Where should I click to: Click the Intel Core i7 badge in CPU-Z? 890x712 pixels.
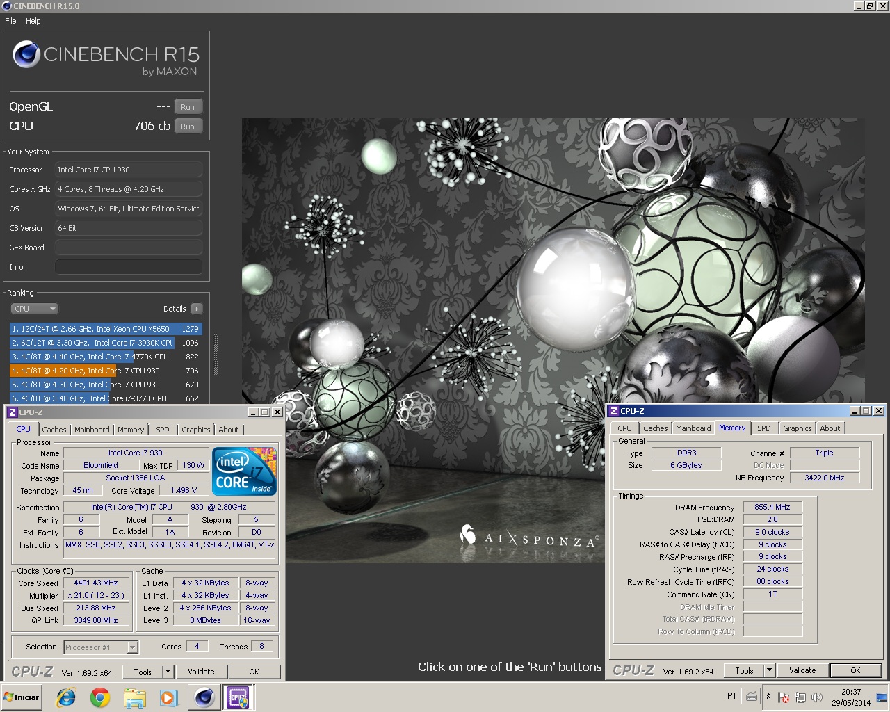(245, 471)
